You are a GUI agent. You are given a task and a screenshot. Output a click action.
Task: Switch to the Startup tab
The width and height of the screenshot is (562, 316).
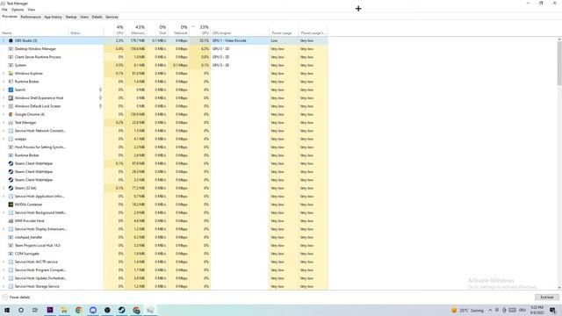tap(71, 17)
